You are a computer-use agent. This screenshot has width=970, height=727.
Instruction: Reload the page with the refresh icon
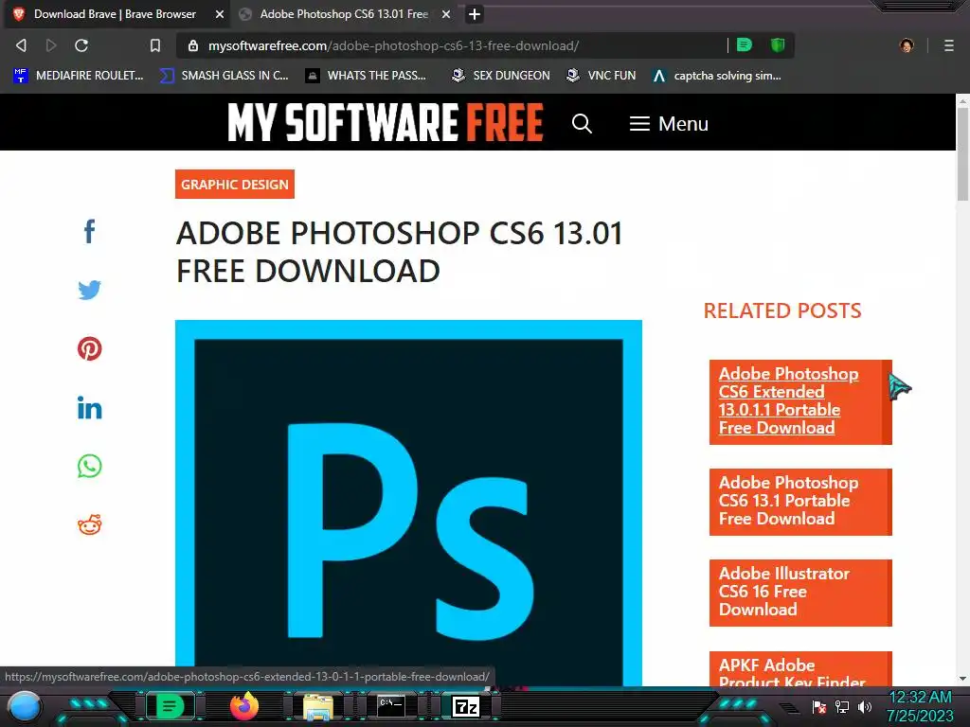[x=81, y=45]
